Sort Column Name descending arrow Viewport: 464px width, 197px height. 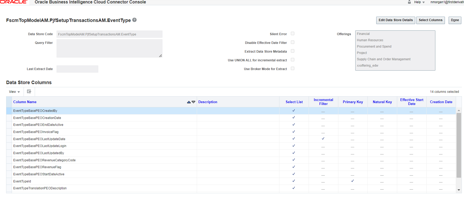pyautogui.click(x=193, y=102)
